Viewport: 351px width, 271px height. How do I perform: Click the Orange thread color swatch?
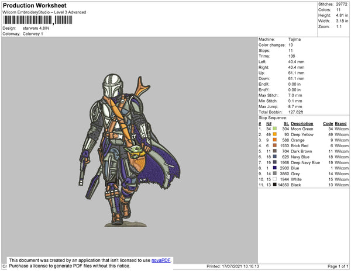click(274, 140)
